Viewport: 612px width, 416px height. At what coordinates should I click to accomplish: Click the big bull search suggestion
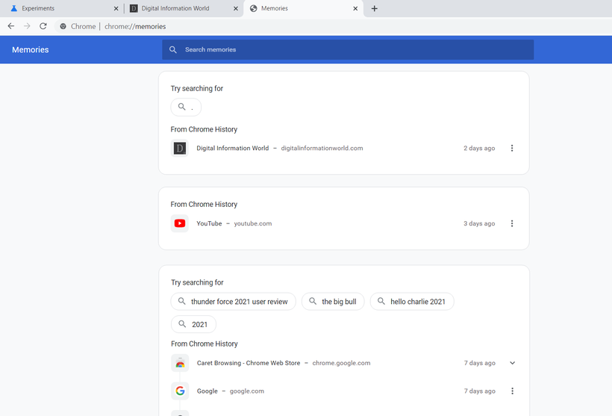[333, 302]
